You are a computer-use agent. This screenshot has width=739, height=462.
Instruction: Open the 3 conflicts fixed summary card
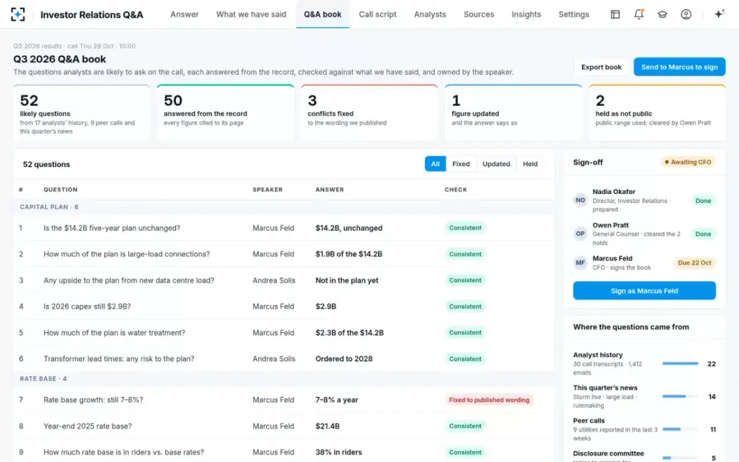click(x=369, y=113)
